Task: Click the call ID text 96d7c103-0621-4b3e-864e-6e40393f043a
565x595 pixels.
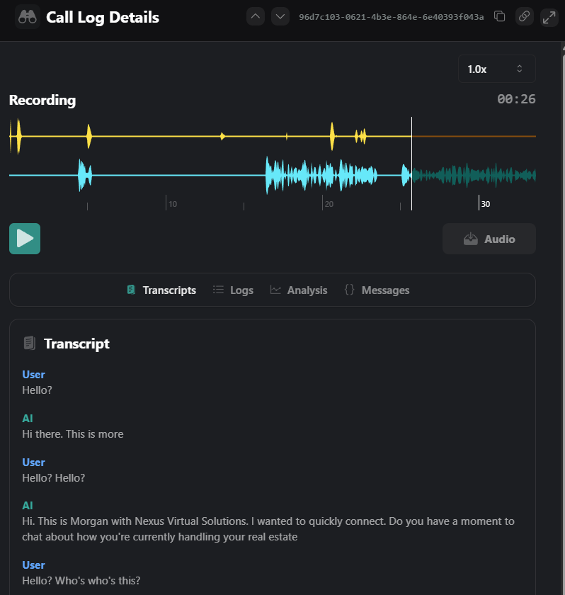Action: pos(391,17)
